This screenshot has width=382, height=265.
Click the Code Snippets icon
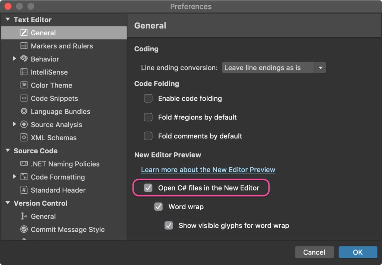pos(24,99)
